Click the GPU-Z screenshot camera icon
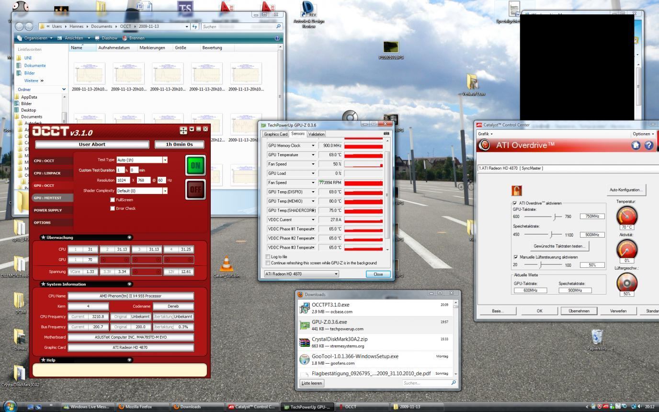 (386, 134)
